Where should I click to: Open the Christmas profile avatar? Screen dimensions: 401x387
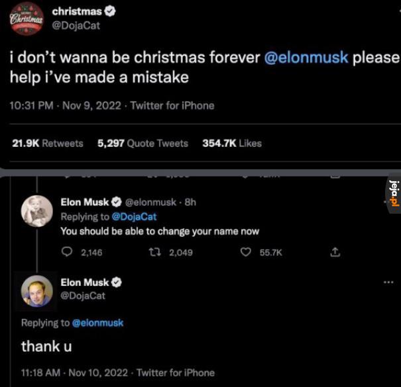(x=27, y=19)
